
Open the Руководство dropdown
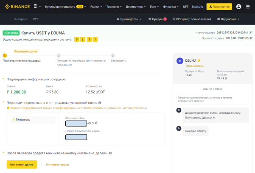(129, 19)
